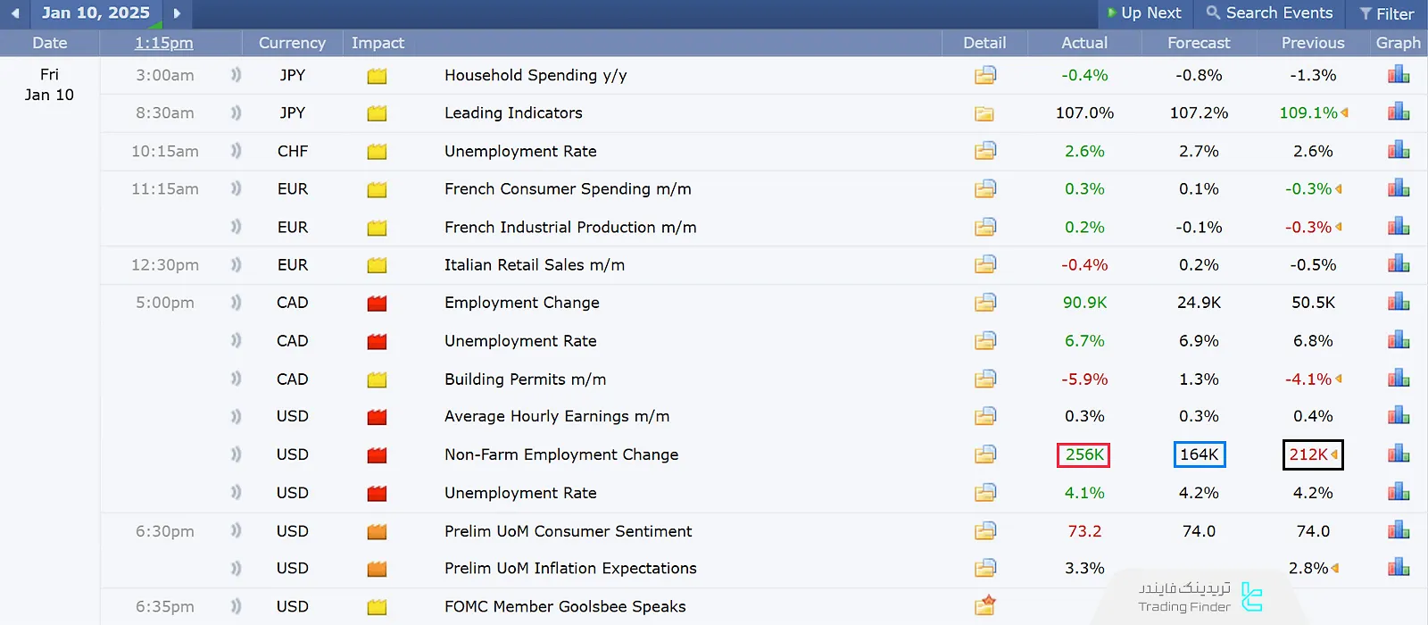Open graph for Prelim UoM Consumer Sentiment

pyautogui.click(x=1399, y=531)
